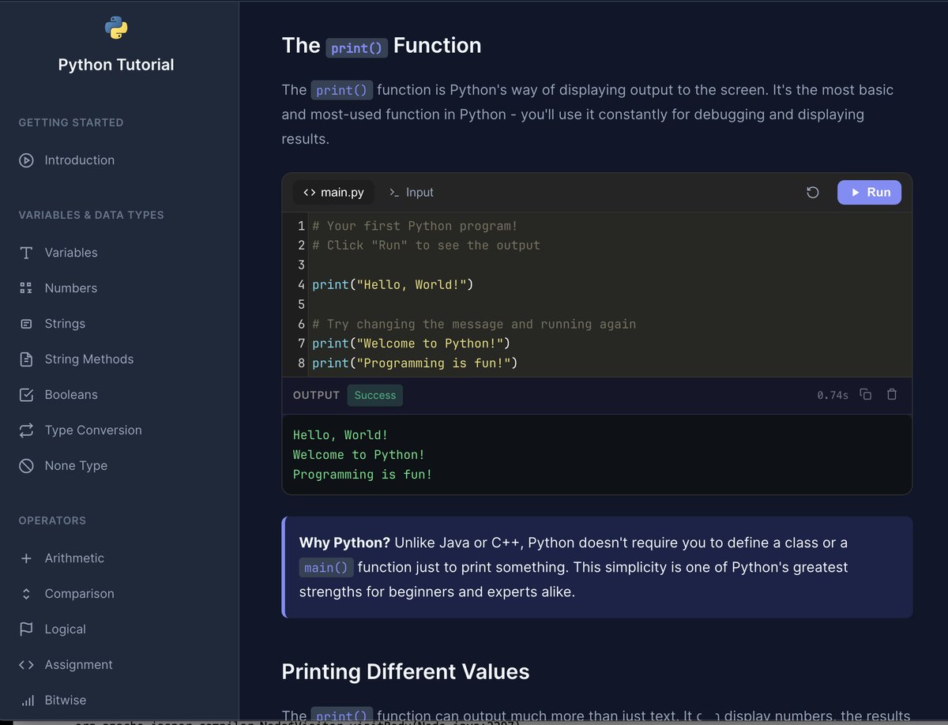
Task: Switch to the main.py tab
Action: click(x=333, y=192)
